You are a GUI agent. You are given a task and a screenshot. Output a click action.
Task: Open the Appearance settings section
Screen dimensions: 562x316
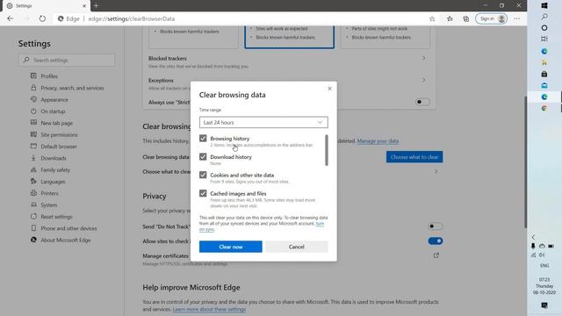[x=54, y=99]
